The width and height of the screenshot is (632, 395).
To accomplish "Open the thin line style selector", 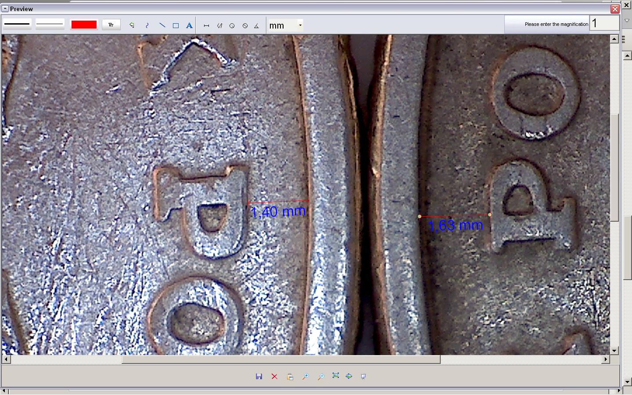I will point(50,24).
